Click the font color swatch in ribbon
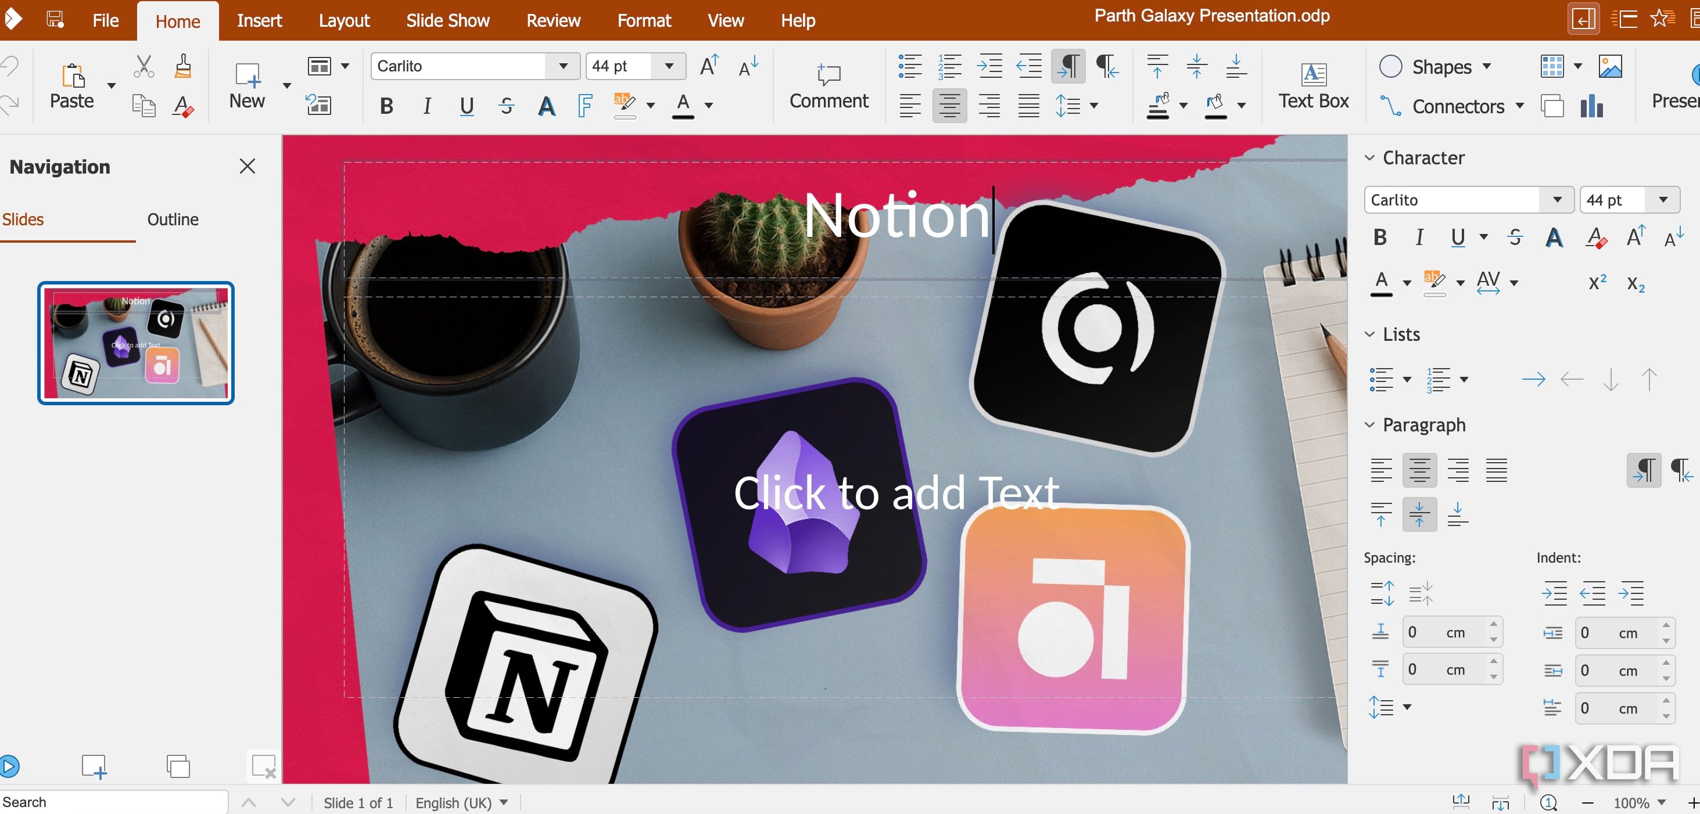The width and height of the screenshot is (1700, 814). pos(683,106)
